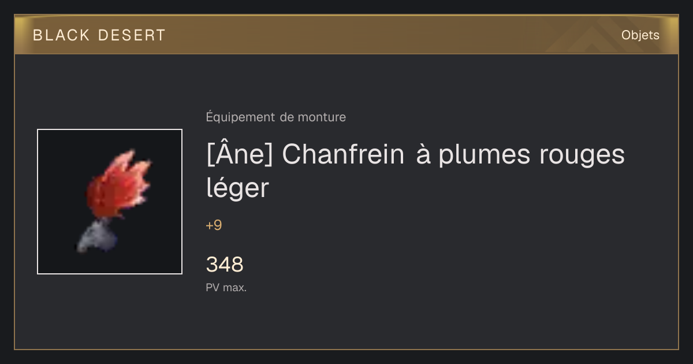
Task: Click the word léger in item name
Action: (x=237, y=188)
